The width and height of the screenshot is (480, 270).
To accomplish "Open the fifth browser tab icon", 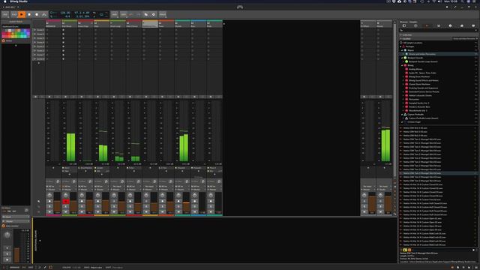I will 450,25.
